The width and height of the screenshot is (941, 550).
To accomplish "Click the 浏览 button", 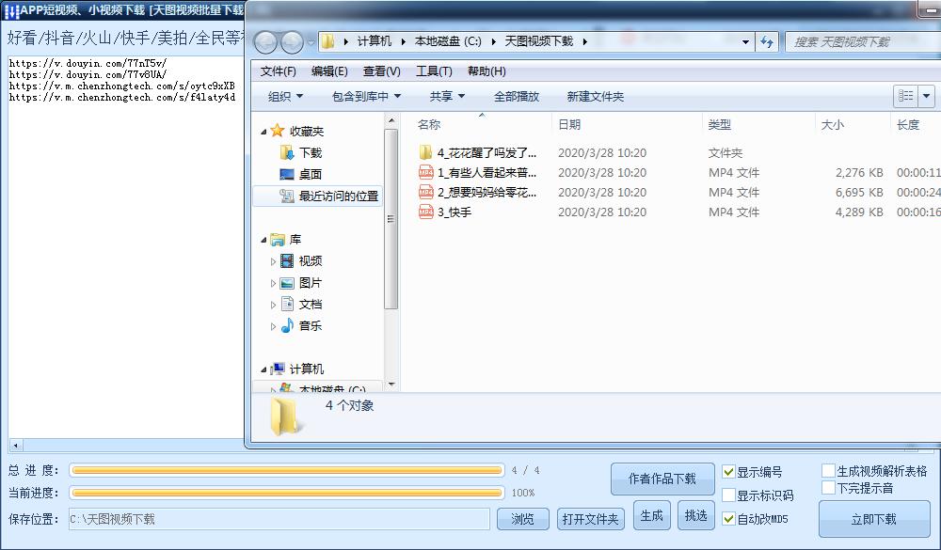I will [522, 519].
